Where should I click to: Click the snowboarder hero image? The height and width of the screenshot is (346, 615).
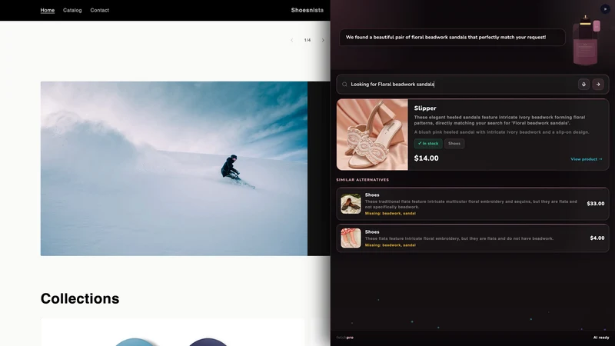point(174,168)
